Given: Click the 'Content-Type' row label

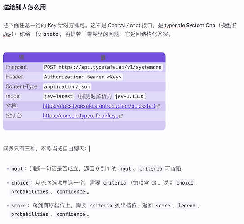Looking at the screenshot, I should click(22, 86).
